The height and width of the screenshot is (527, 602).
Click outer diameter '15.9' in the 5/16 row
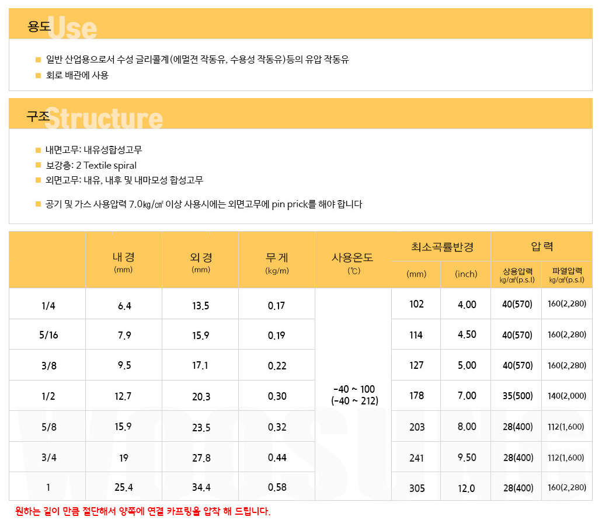(200, 336)
